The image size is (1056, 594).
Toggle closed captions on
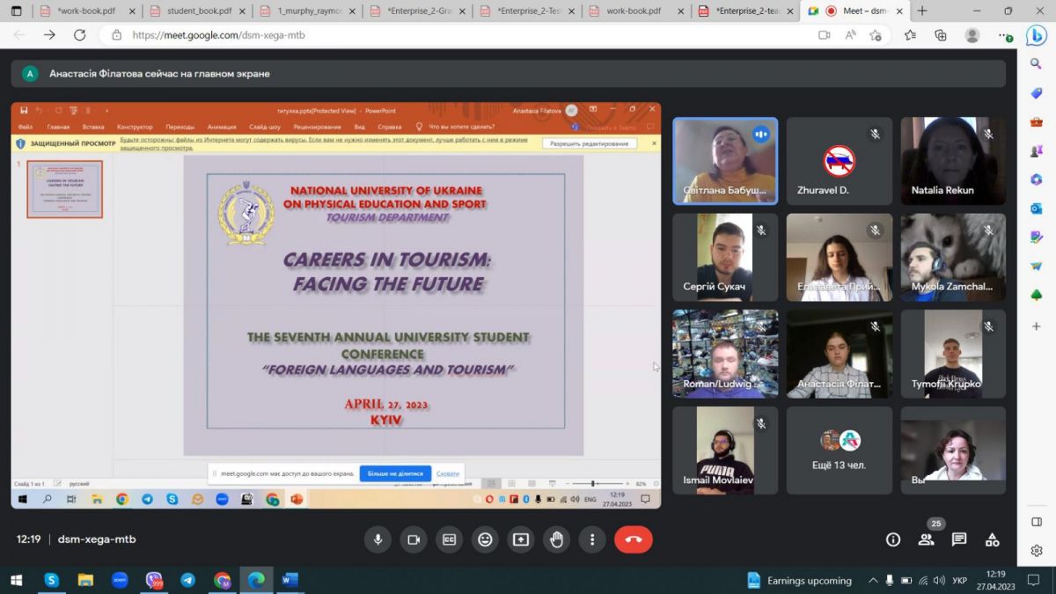(x=450, y=539)
